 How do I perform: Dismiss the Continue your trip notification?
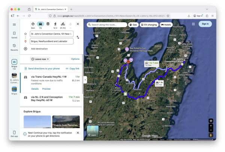click(x=78, y=133)
